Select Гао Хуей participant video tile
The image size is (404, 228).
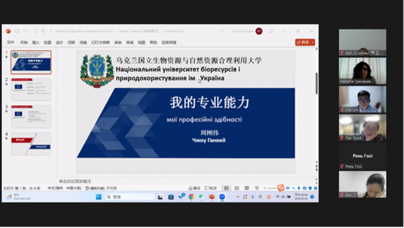point(362,128)
